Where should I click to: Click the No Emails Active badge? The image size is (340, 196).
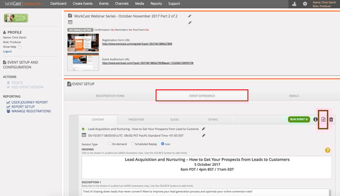80,30
